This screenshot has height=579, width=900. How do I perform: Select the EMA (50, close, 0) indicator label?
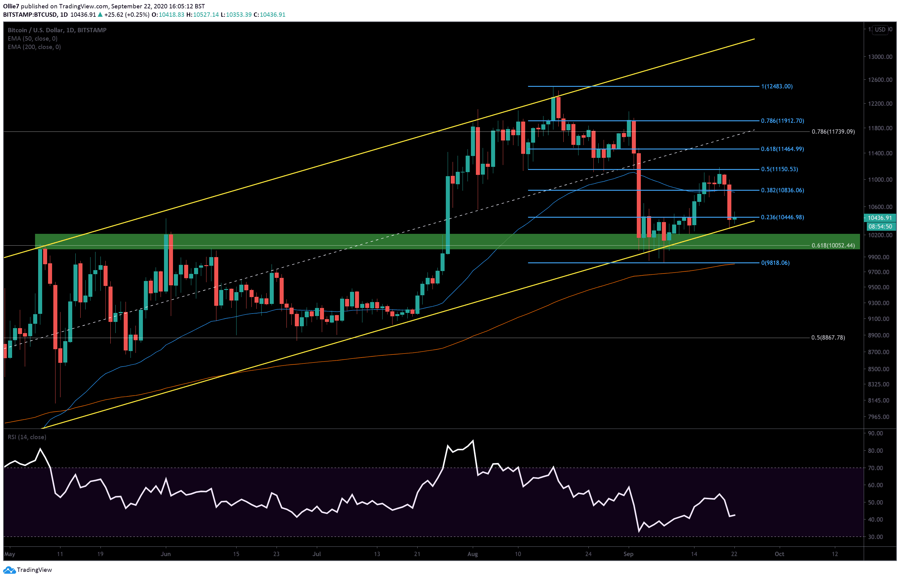click(x=33, y=39)
